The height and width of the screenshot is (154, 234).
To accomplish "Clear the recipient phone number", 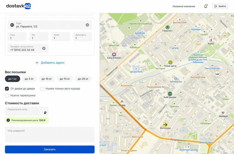I will [x=44, y=48].
